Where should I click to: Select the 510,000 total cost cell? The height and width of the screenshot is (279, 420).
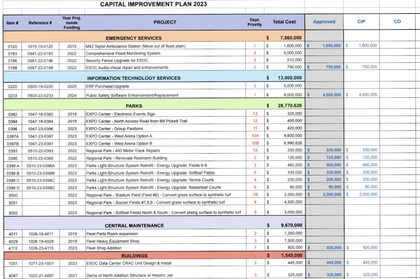click(x=284, y=60)
